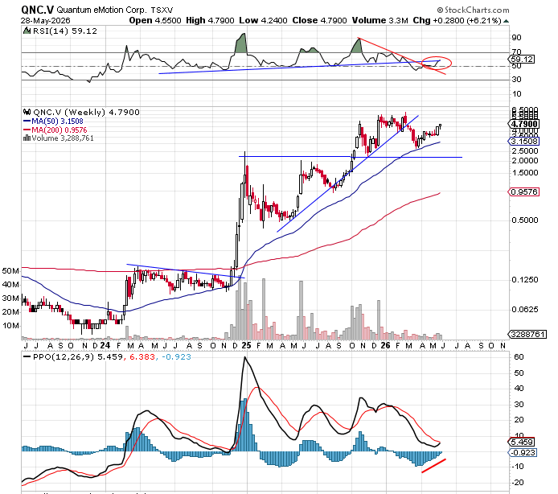The width and height of the screenshot is (558, 494).
Task: Click the black PPO line swatch
Action: pos(27,357)
